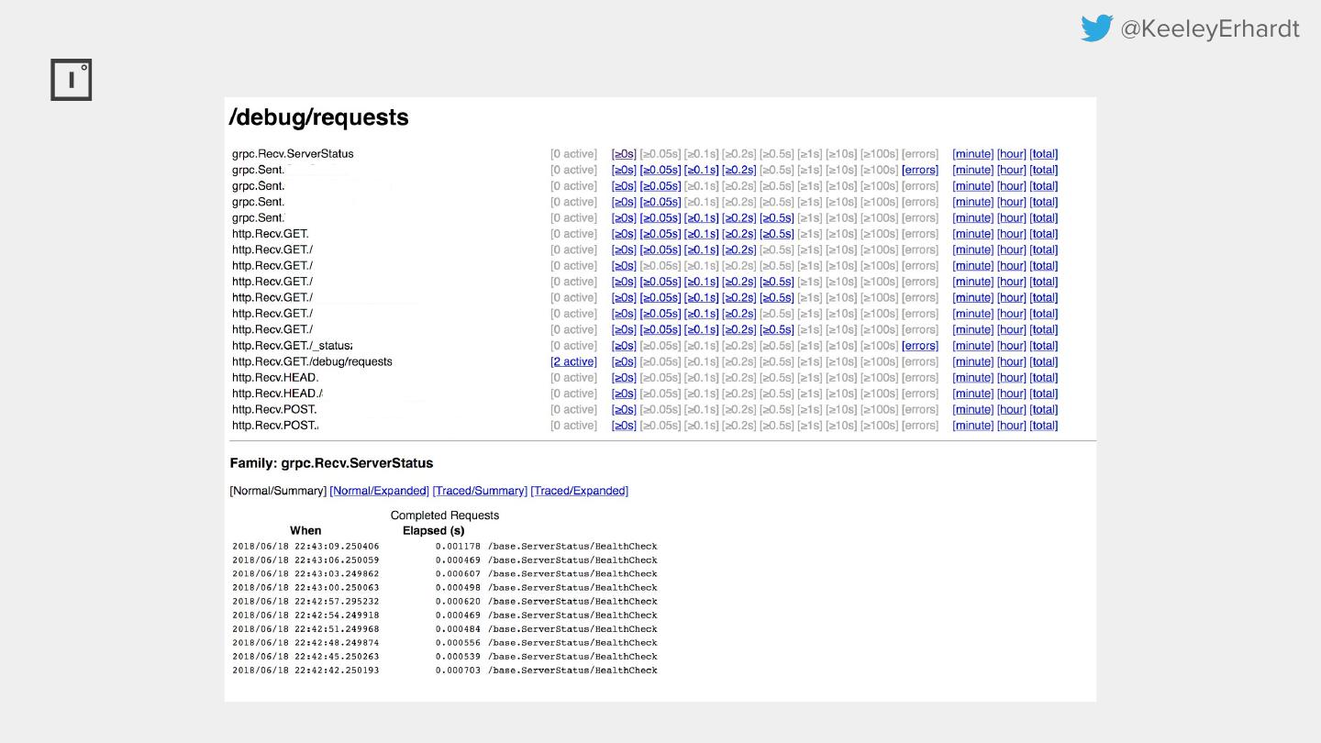
Task: Select the http.Recv.GET./debug/requests family name
Action: coord(312,361)
